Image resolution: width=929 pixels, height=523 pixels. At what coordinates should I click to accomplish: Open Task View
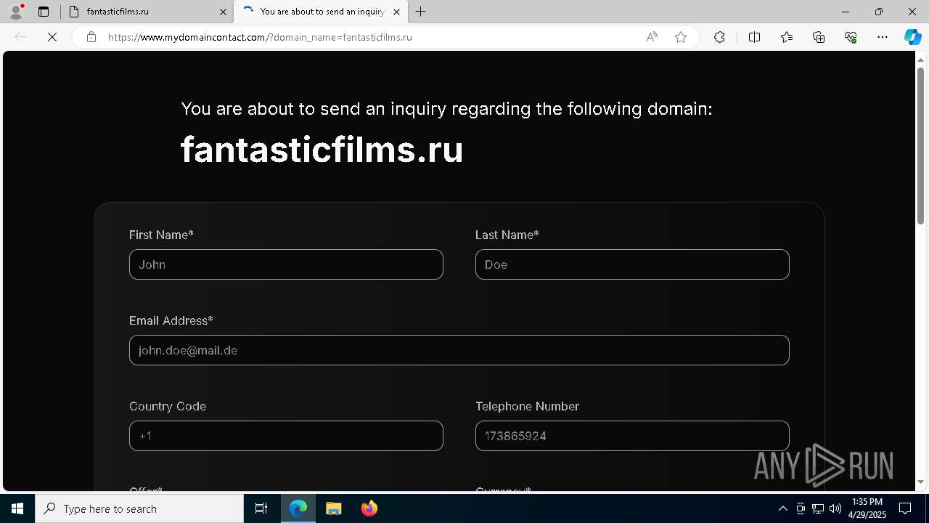pyautogui.click(x=261, y=508)
